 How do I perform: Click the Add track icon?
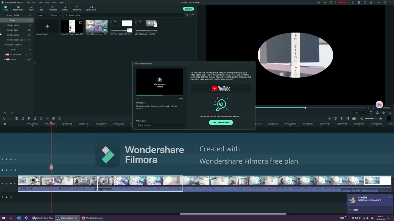[x=5, y=124]
